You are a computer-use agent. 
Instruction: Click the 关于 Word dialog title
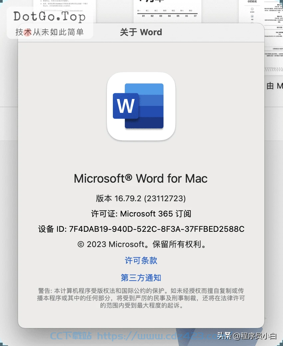pos(141,32)
